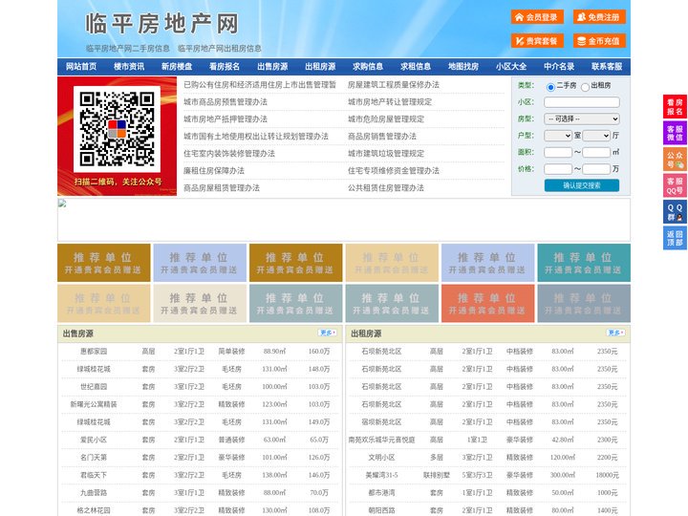The image size is (688, 516).
Task: Open the 小区大全 menu item
Action: (x=511, y=67)
